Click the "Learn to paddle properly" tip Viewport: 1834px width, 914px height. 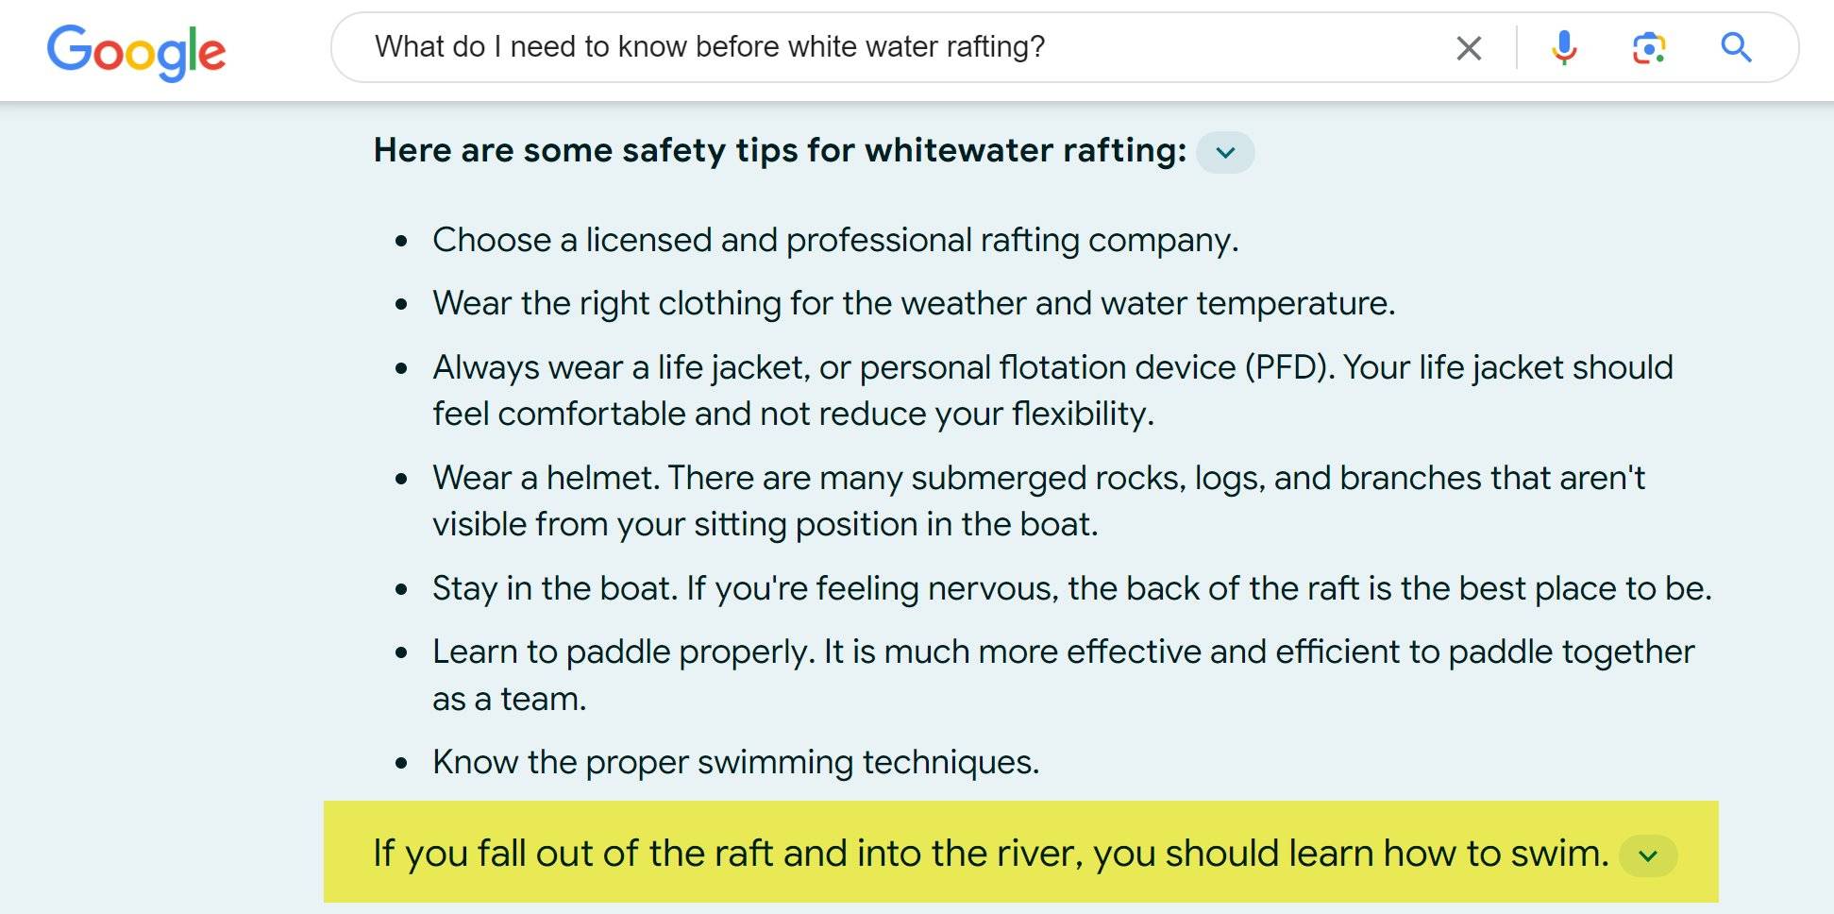tap(1063, 652)
